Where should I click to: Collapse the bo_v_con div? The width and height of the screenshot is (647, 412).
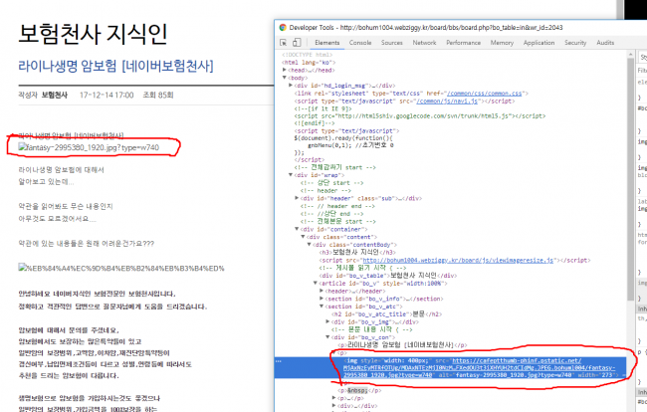pyautogui.click(x=327, y=337)
